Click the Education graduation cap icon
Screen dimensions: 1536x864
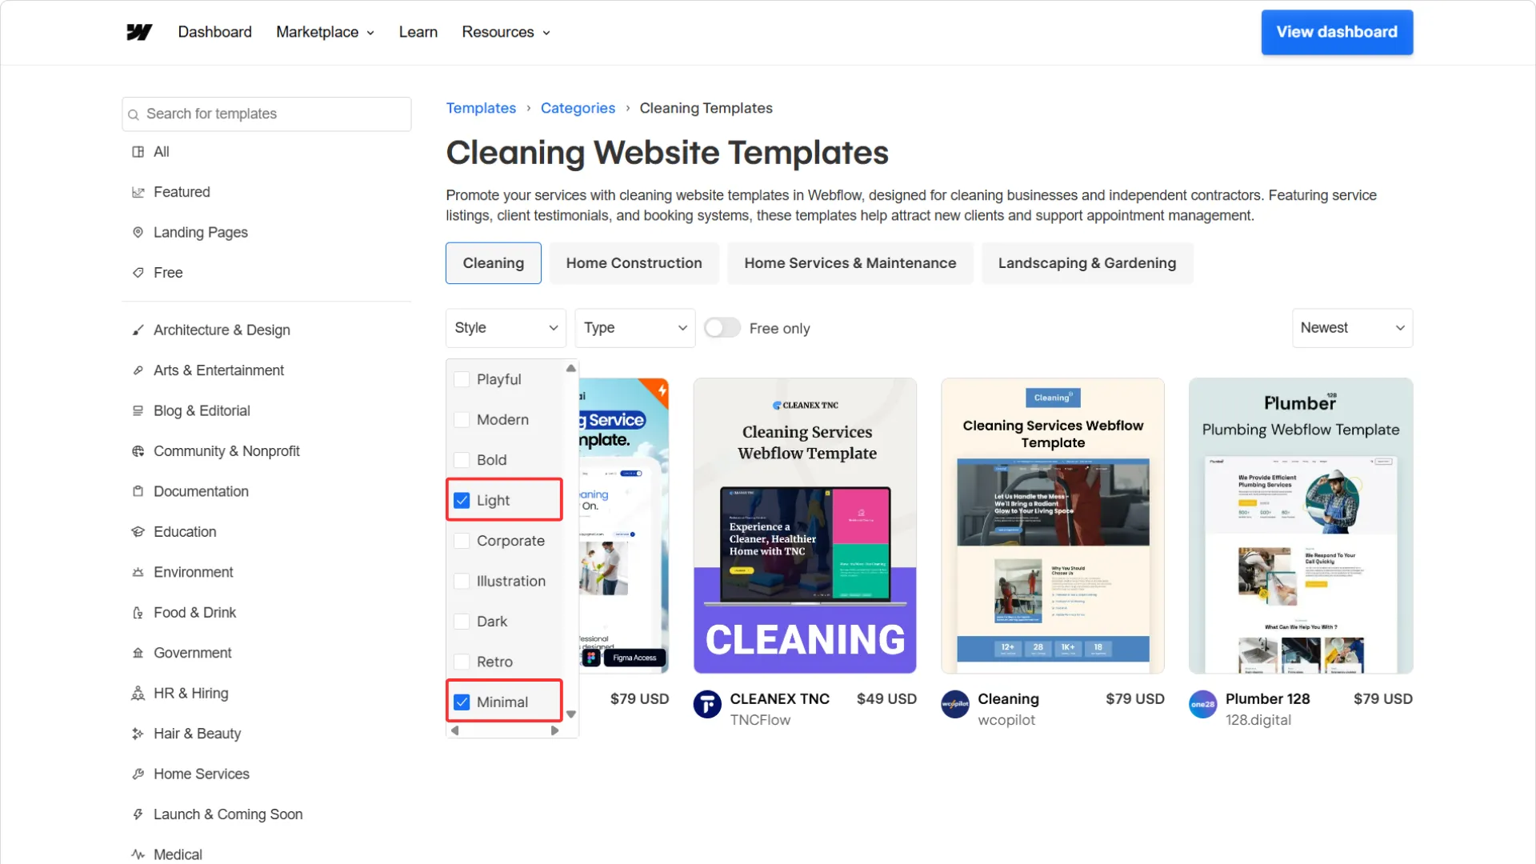click(138, 532)
